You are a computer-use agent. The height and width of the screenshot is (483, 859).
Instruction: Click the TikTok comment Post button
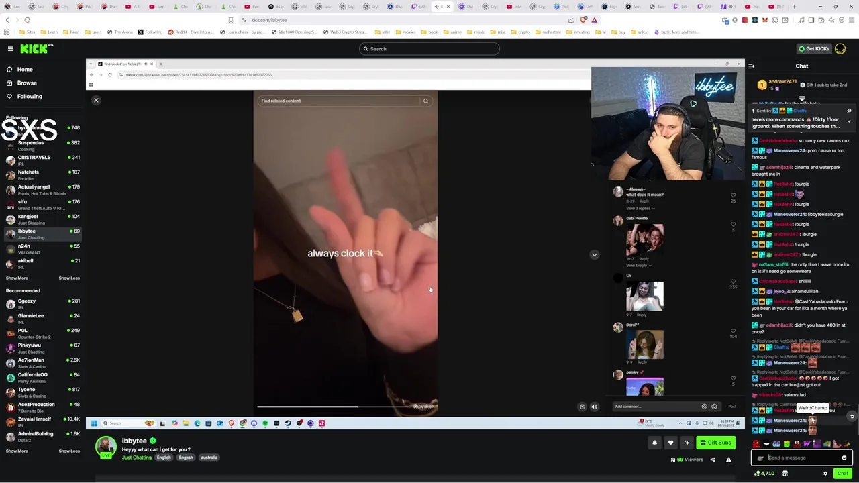click(732, 407)
